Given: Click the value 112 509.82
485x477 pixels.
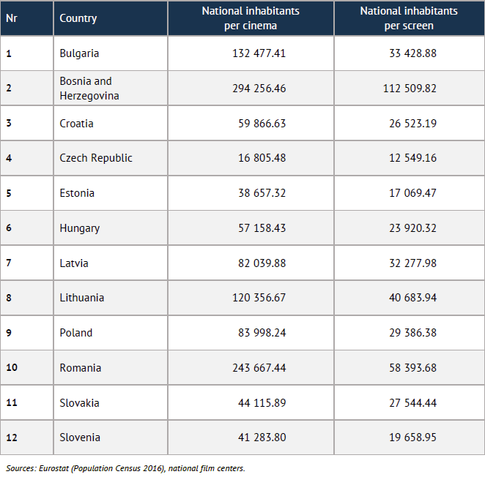Looking at the screenshot, I should pyautogui.click(x=410, y=88).
